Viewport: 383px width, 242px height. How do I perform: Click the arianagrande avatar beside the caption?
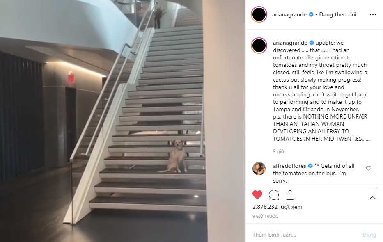(259, 46)
